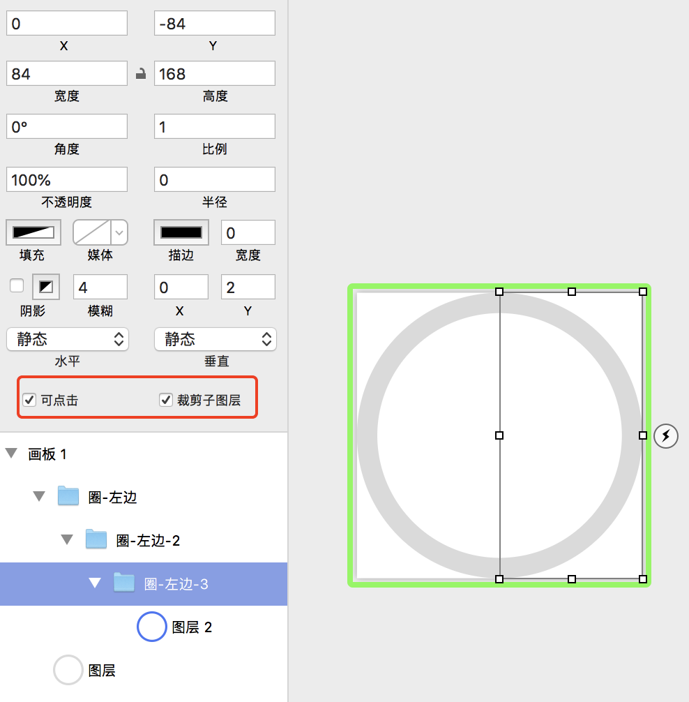The width and height of the screenshot is (689, 702).
Task: Uncheck the 裁剪子图层 checkbox
Action: pos(166,399)
